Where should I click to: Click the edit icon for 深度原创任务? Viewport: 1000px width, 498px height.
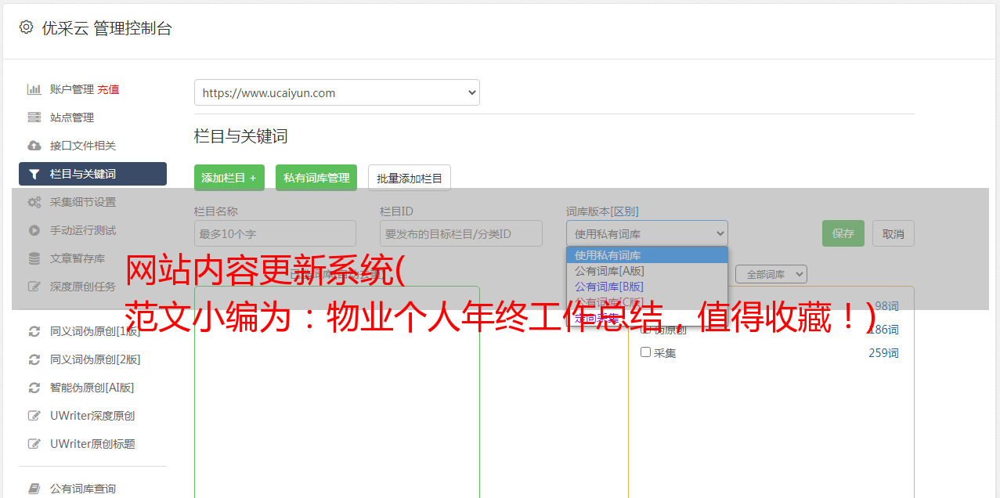pos(34,287)
